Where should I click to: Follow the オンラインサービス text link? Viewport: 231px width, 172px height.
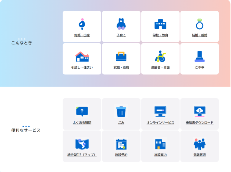click(160, 123)
